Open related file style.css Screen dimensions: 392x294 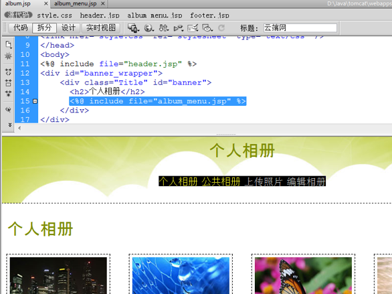(54, 15)
